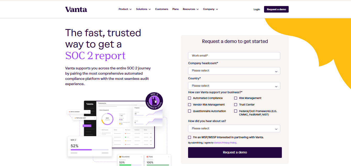The image size is (351, 166).
Task: Click the 'Company headcount*' label
Action: [x=203, y=63]
